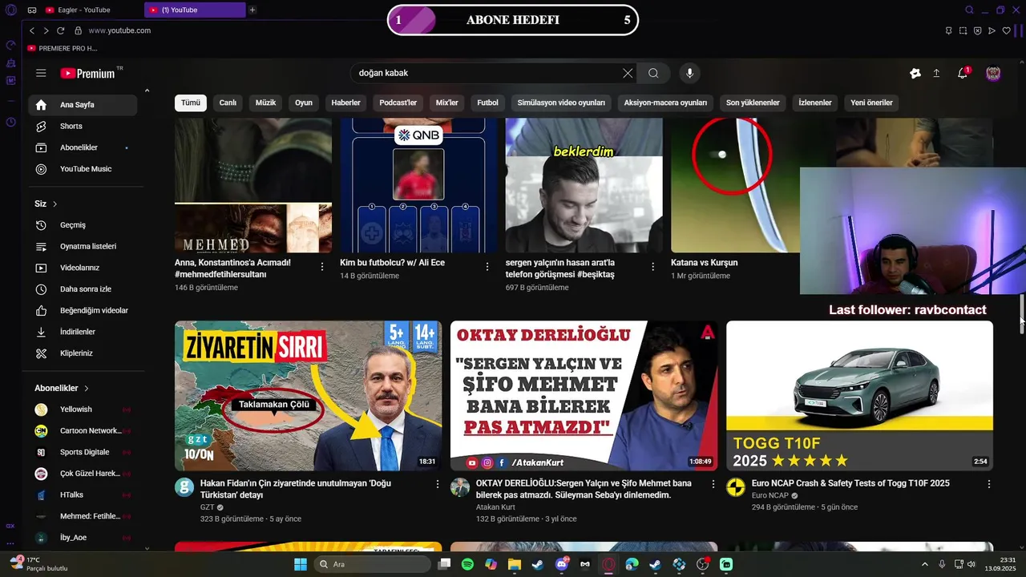This screenshot has width=1026, height=577.
Task: Select the Futbol filter chip
Action: [x=487, y=103]
